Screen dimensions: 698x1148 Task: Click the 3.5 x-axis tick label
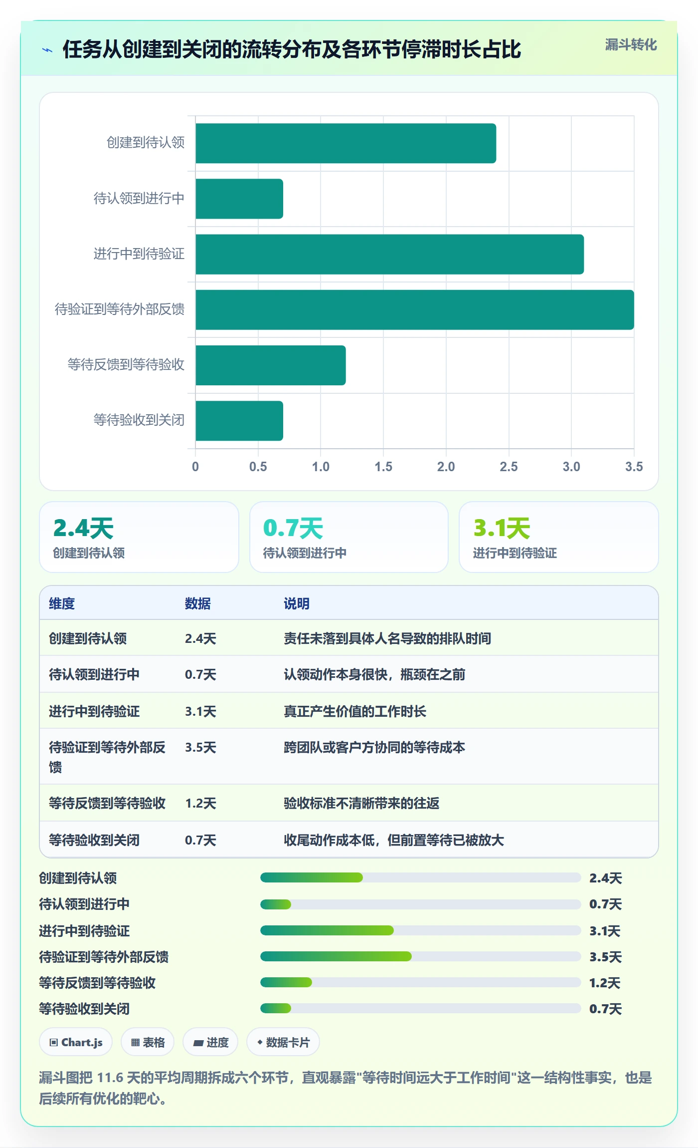click(634, 467)
